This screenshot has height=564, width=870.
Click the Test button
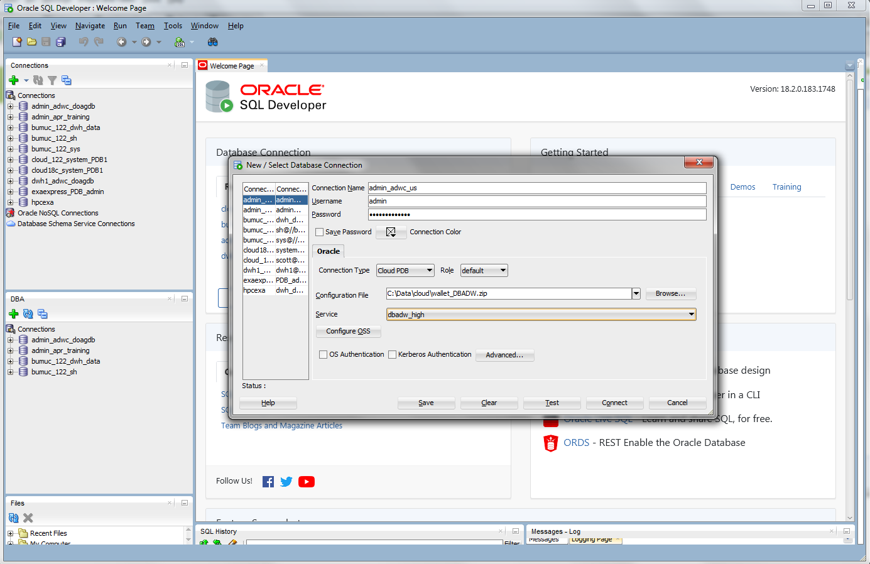pos(552,403)
